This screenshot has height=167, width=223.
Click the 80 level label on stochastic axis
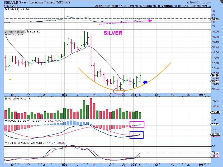[213, 146]
